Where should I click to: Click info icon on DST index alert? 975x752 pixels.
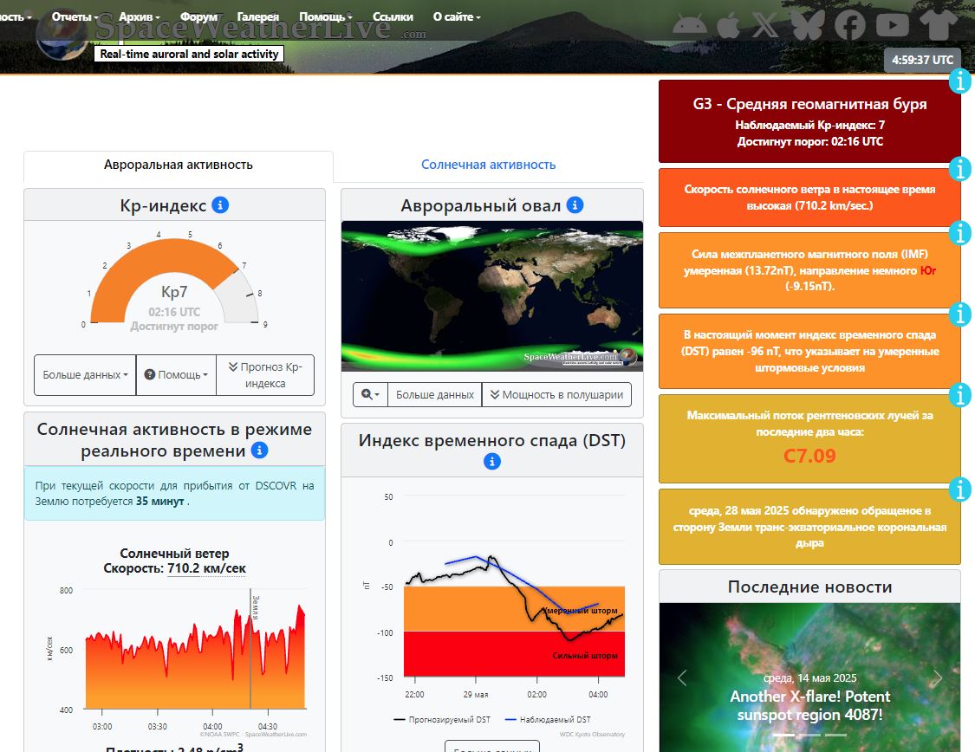(x=960, y=314)
